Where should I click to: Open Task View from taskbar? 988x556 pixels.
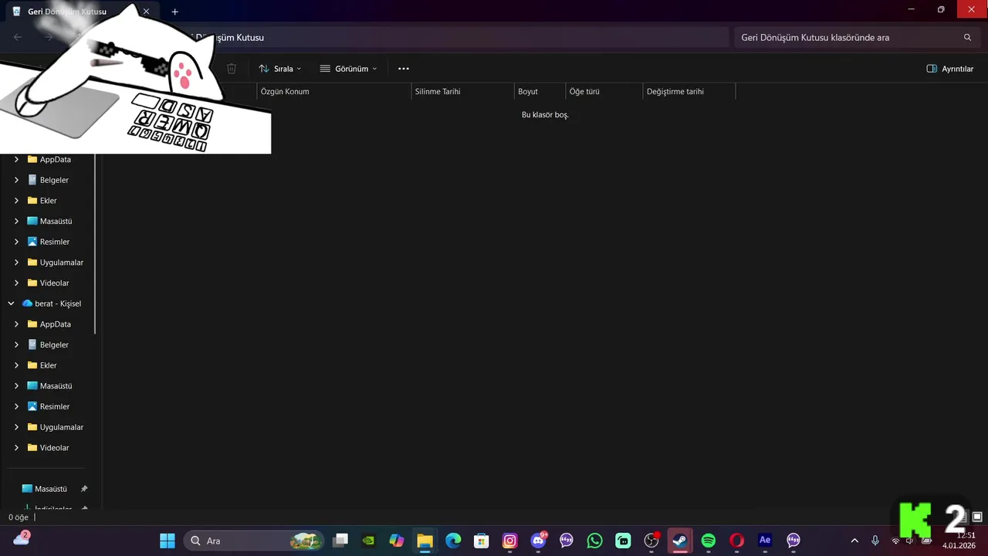coord(340,541)
